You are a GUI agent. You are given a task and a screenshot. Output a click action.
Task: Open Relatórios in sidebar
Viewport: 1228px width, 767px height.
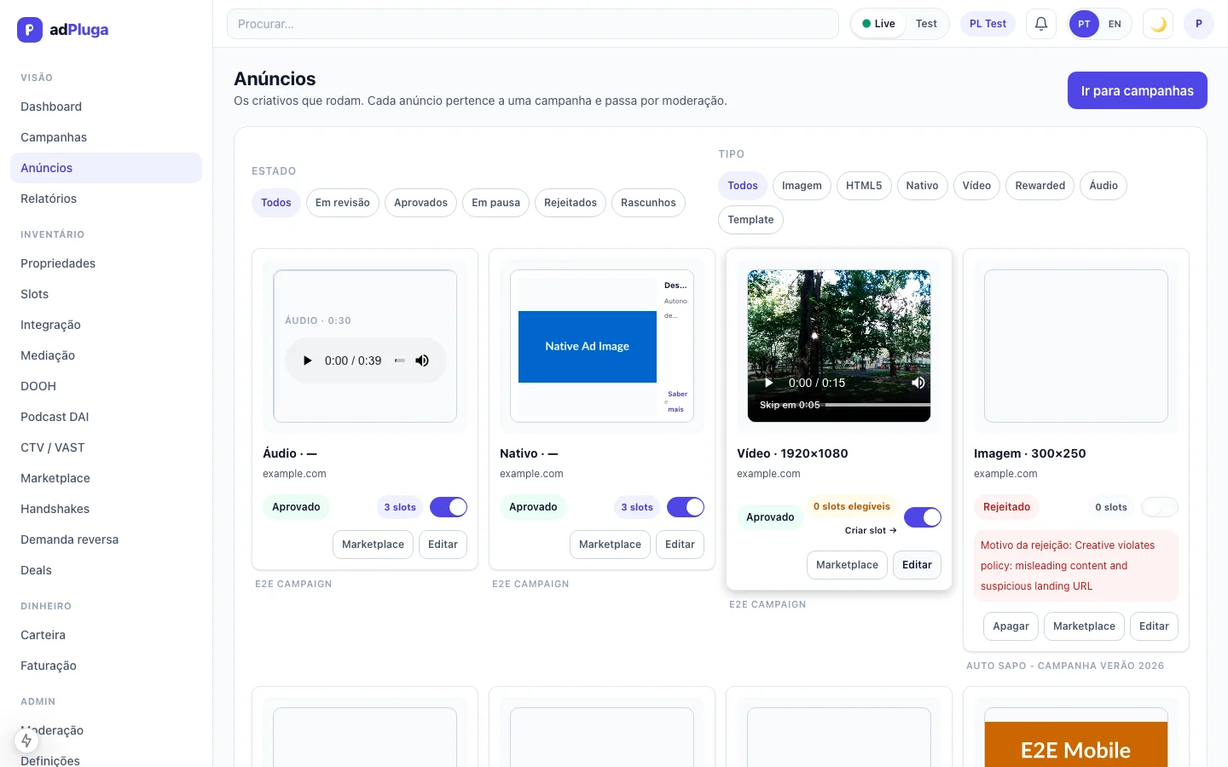pyautogui.click(x=106, y=199)
